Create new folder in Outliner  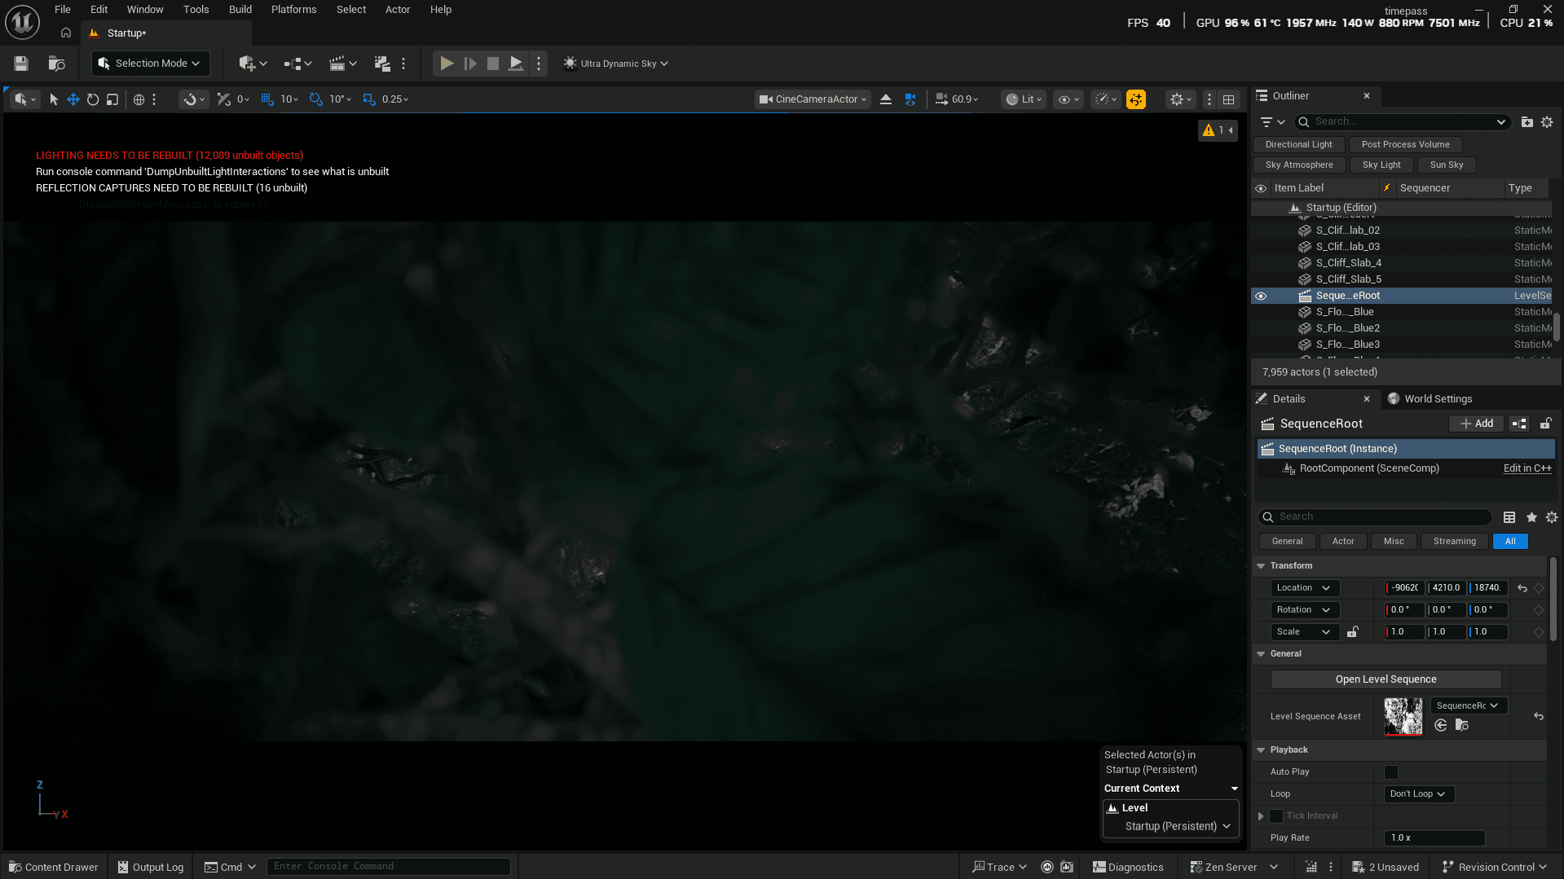coord(1527,122)
